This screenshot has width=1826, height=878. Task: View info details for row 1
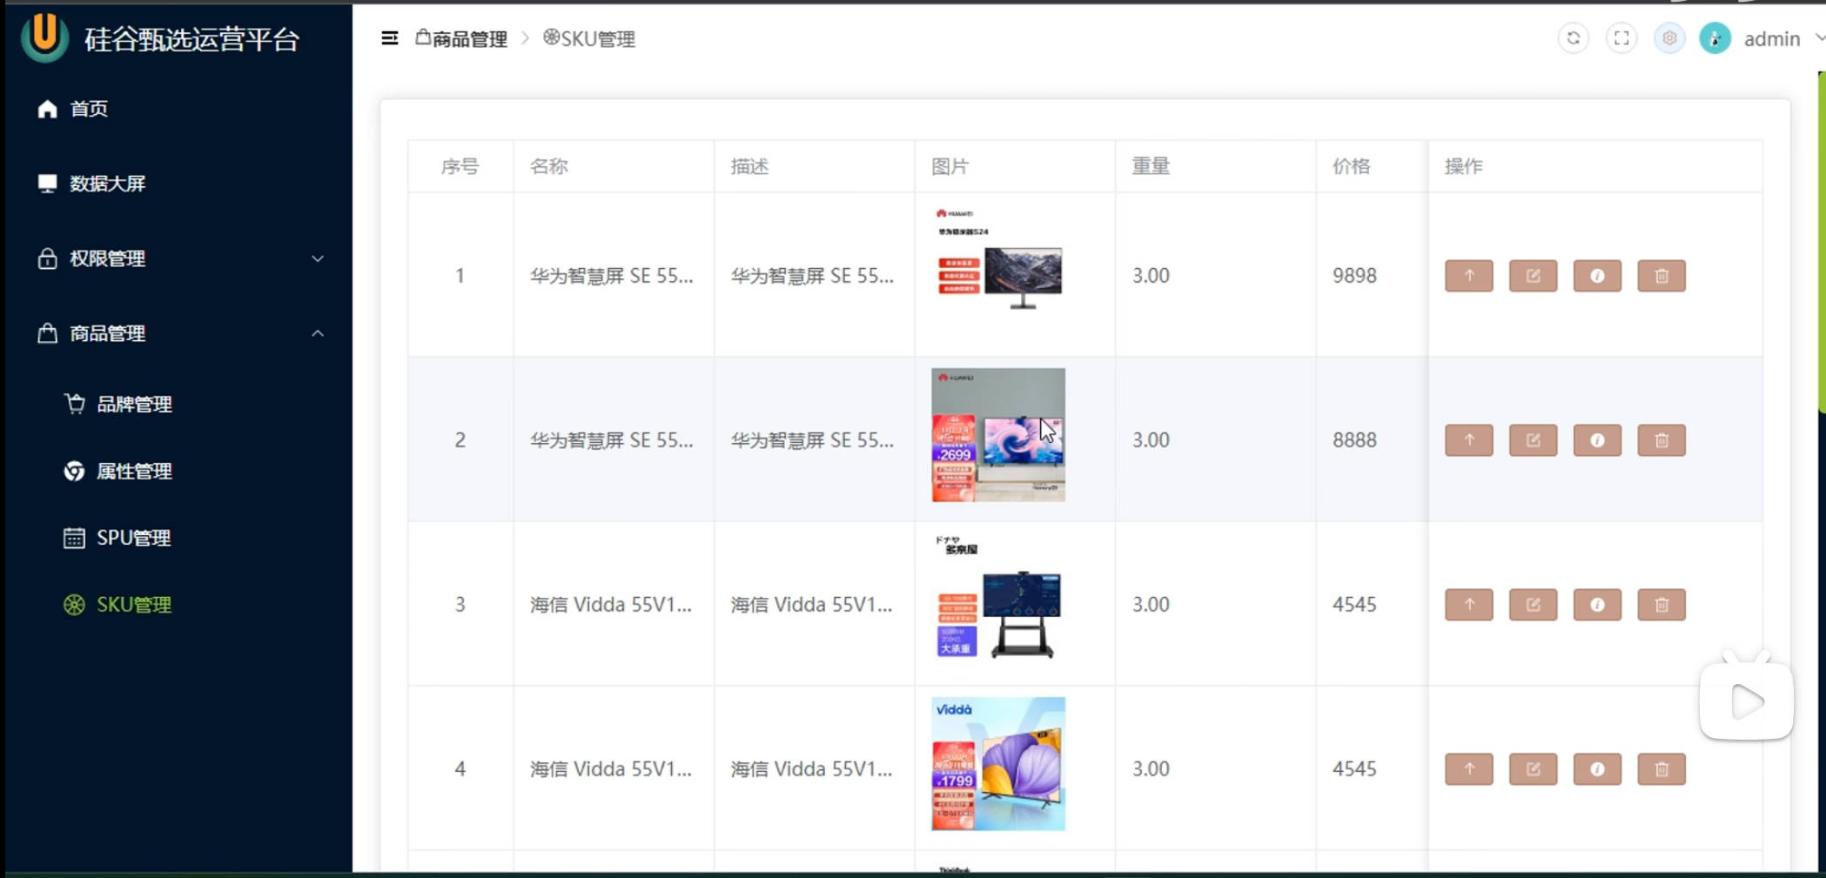click(1597, 276)
